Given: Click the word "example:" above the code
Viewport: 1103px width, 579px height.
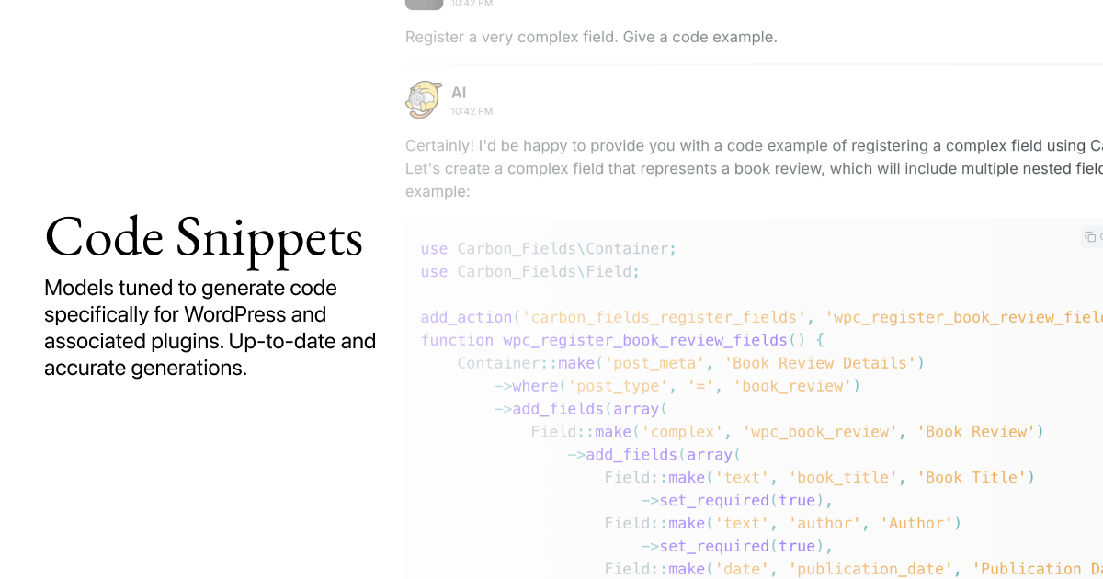Looking at the screenshot, I should click(x=438, y=191).
